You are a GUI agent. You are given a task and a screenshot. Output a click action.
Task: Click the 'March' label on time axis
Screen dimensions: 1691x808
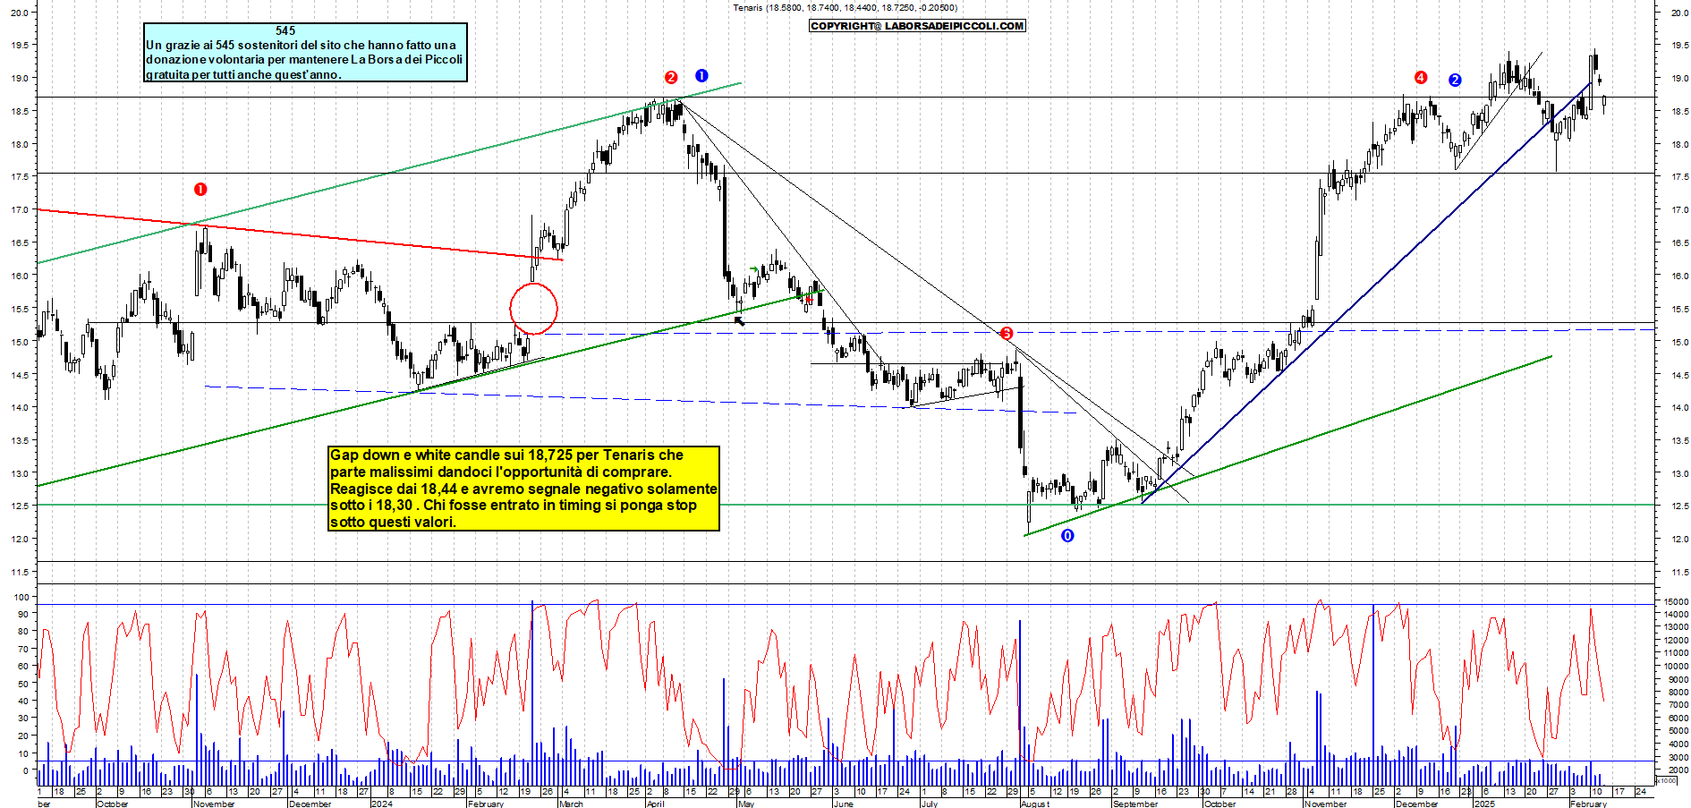(x=571, y=804)
